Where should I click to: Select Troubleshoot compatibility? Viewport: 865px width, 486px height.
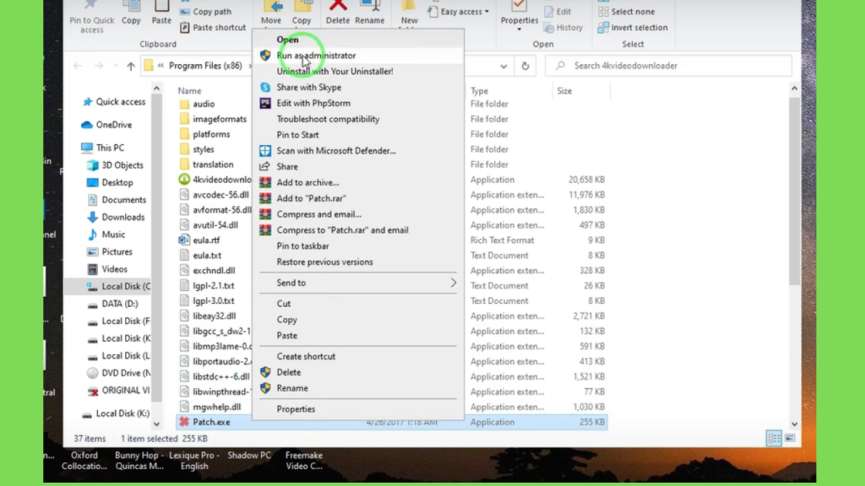pos(328,119)
